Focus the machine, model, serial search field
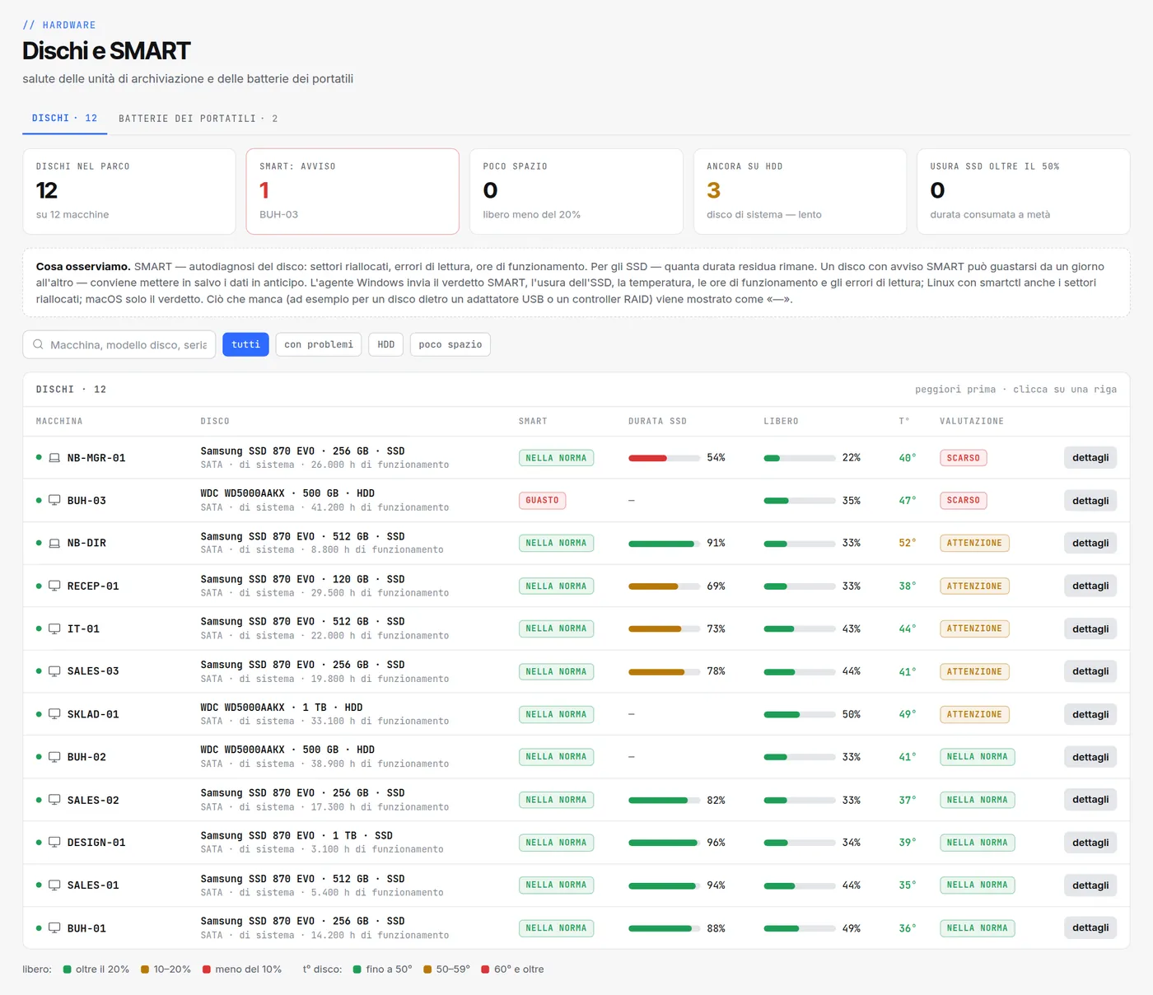This screenshot has width=1153, height=995. tap(119, 344)
